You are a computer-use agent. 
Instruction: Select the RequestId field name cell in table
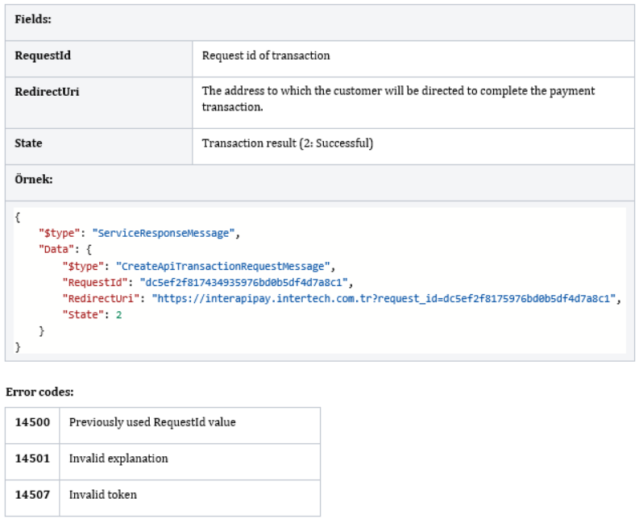pos(44,56)
